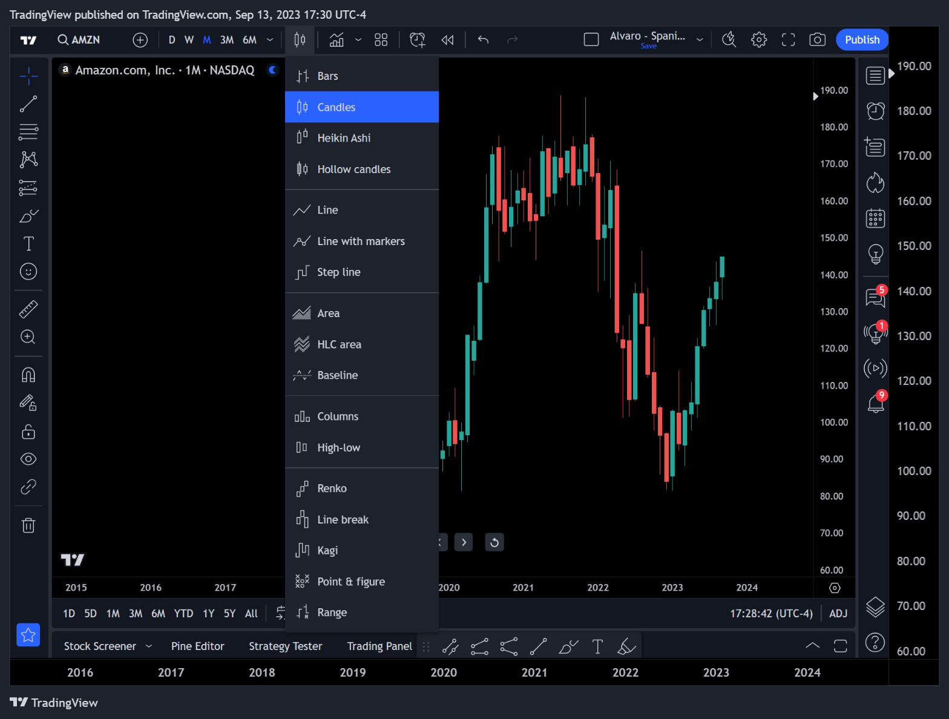Open the indicators menu
This screenshot has width=949, height=719.
pyautogui.click(x=337, y=40)
